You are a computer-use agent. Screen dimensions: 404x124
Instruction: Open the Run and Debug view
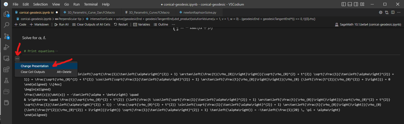6,47
